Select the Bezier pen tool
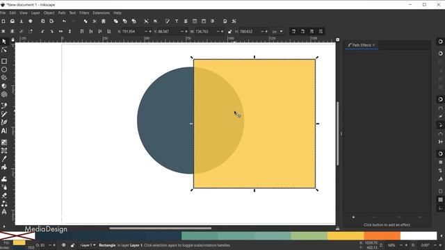The height and width of the screenshot is (250, 445). pyautogui.click(x=4, y=106)
